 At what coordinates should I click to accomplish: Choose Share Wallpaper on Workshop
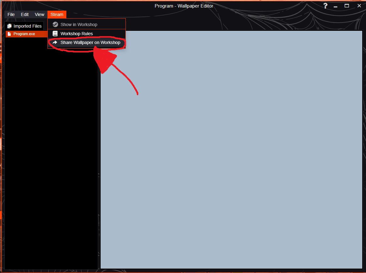point(86,42)
